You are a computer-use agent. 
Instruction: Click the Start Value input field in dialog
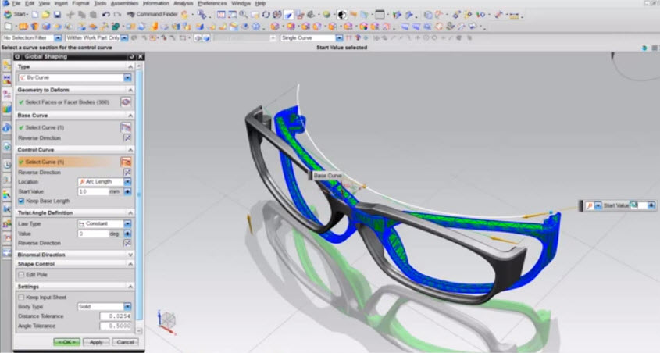click(x=93, y=191)
